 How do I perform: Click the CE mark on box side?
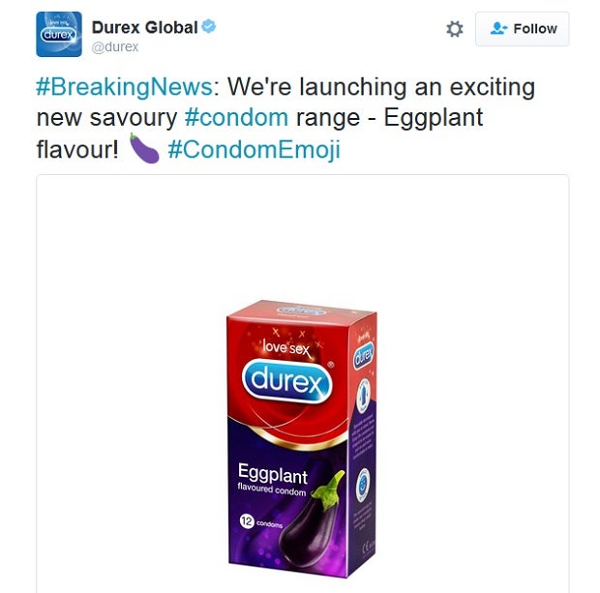coord(368,548)
